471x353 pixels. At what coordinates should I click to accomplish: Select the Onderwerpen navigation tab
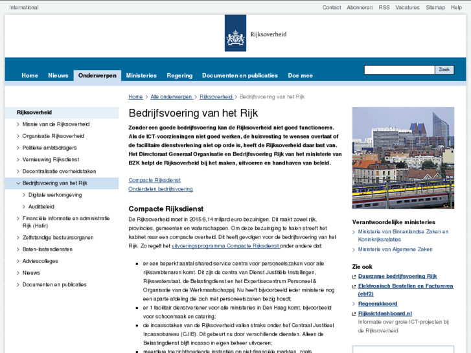click(97, 75)
